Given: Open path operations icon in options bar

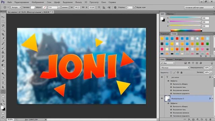Looking at the screenshot, I should point(99,7).
